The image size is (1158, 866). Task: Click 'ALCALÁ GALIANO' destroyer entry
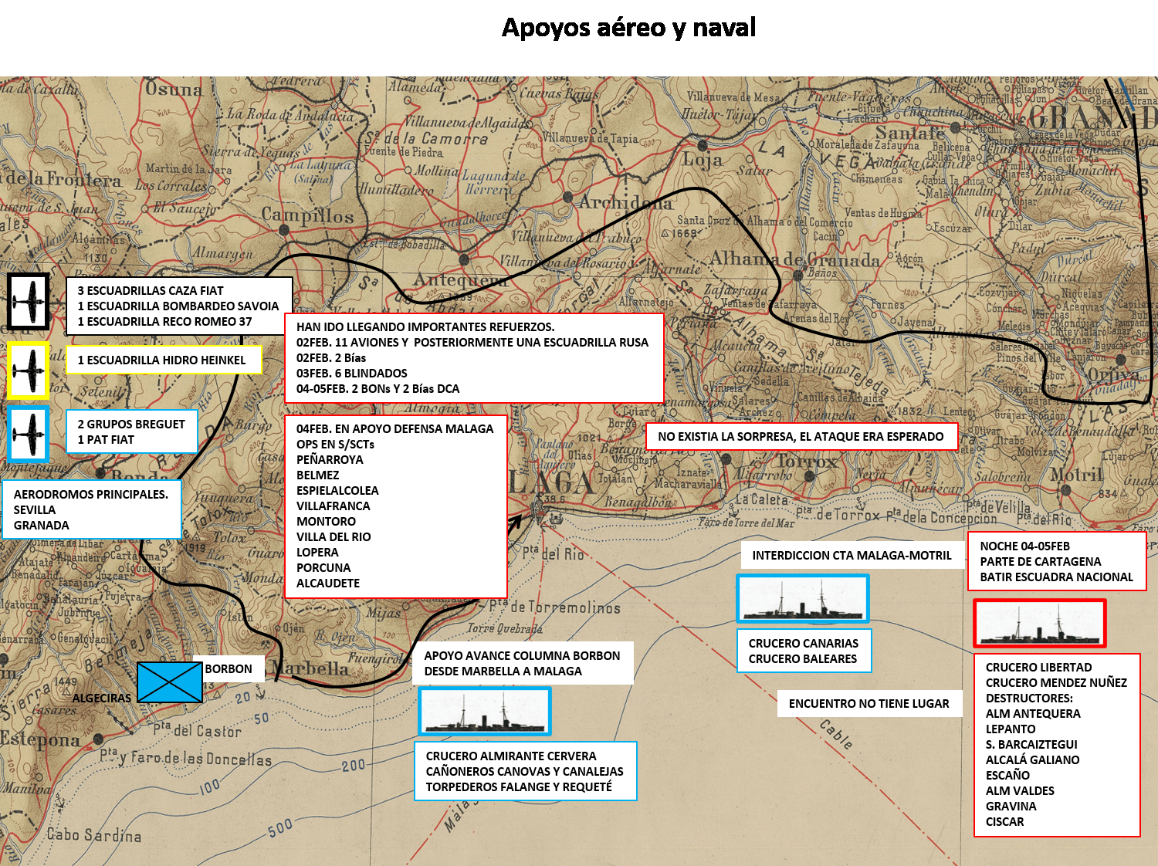pyautogui.click(x=1033, y=760)
